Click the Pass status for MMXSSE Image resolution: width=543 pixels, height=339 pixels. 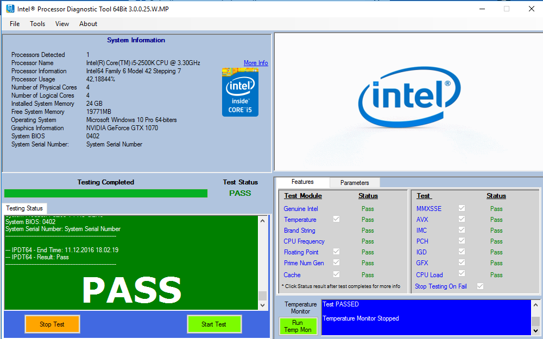pyautogui.click(x=496, y=209)
